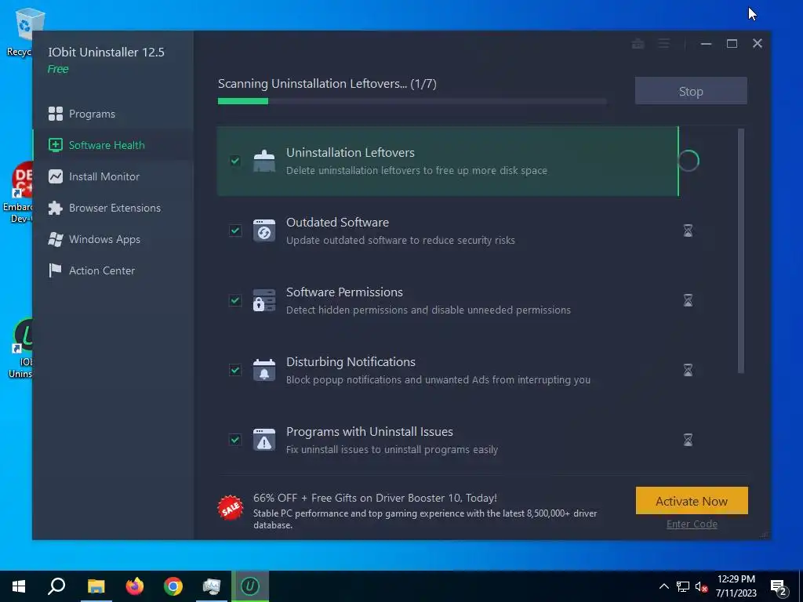The height and width of the screenshot is (602, 803).
Task: Select the Uninstallation Leftovers title
Action: coord(351,153)
